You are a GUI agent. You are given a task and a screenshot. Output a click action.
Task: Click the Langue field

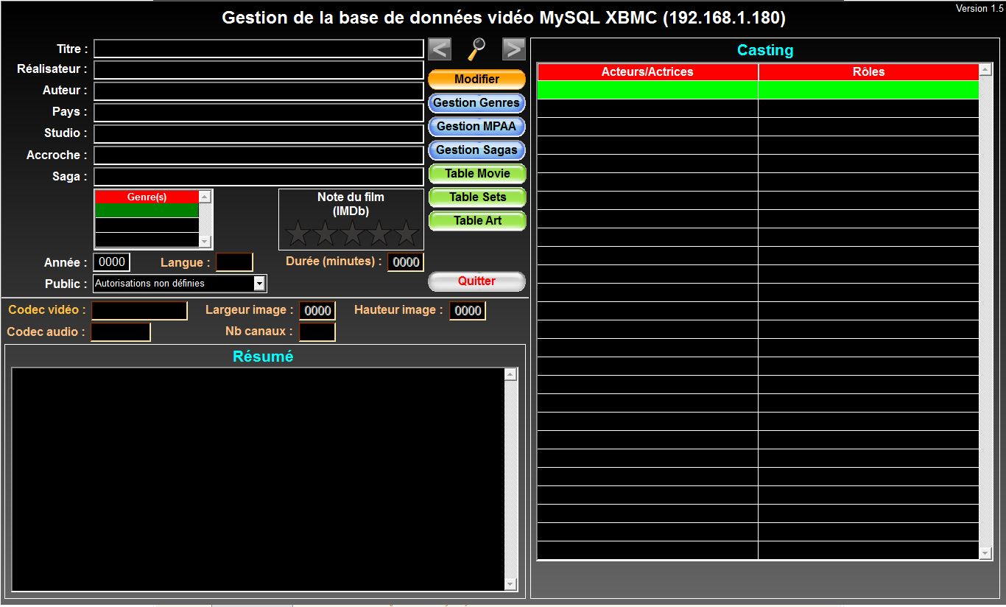point(234,262)
